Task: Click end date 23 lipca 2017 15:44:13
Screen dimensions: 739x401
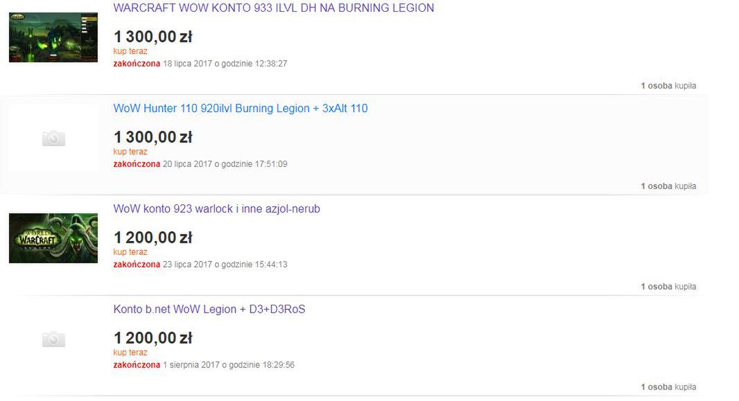Action: click(225, 265)
